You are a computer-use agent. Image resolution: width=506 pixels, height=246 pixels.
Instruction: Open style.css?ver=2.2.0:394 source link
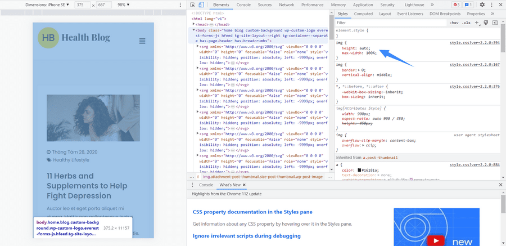point(475,43)
